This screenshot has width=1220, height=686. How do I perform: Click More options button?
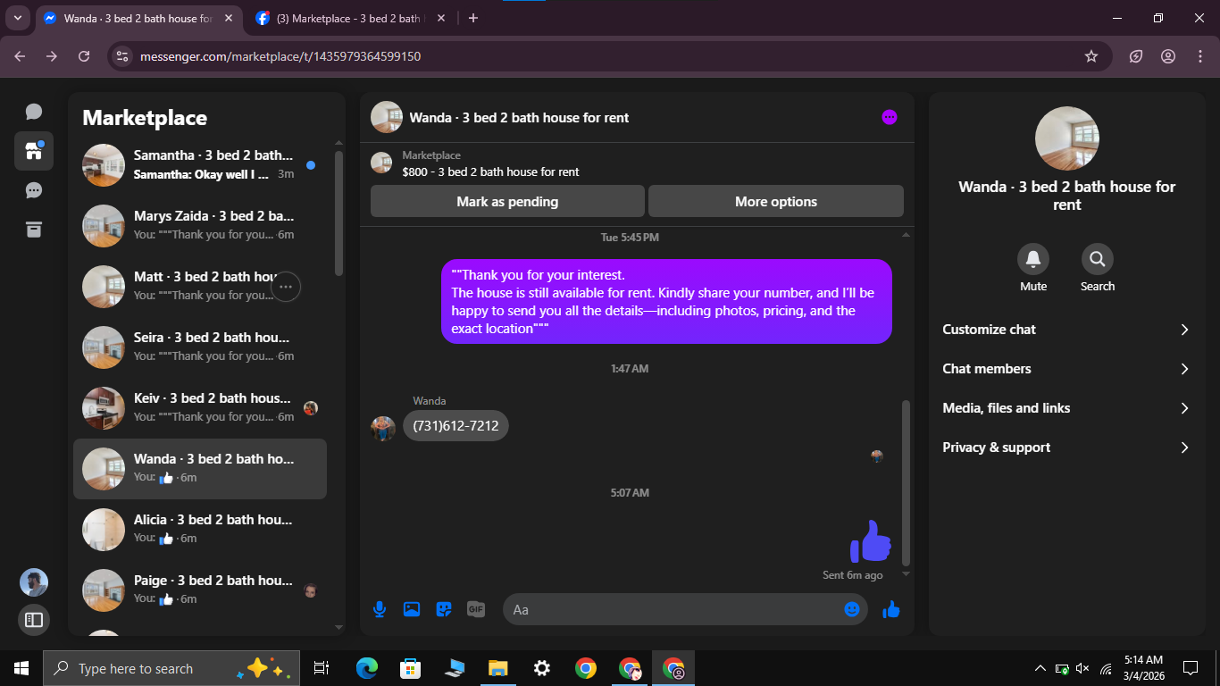point(776,202)
